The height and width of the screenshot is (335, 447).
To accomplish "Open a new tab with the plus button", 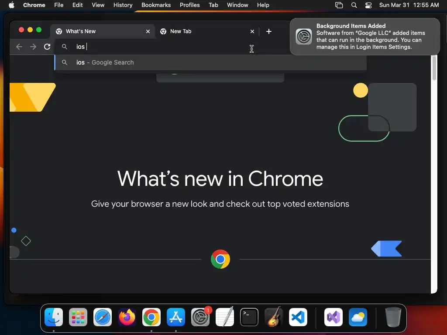I will [x=269, y=31].
